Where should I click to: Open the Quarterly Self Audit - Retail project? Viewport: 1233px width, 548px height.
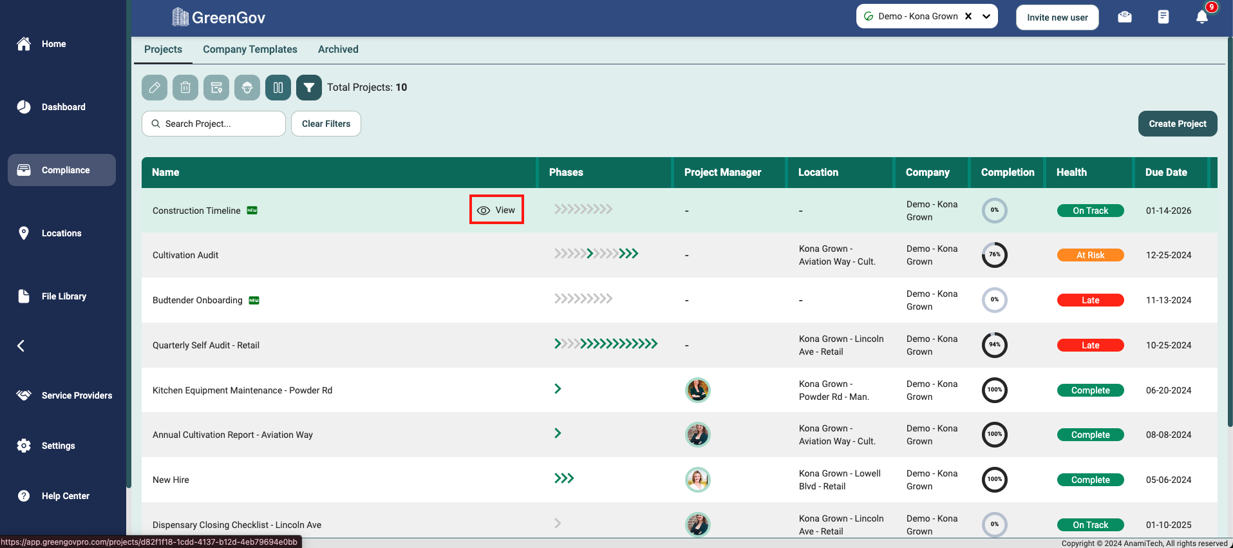tap(206, 345)
